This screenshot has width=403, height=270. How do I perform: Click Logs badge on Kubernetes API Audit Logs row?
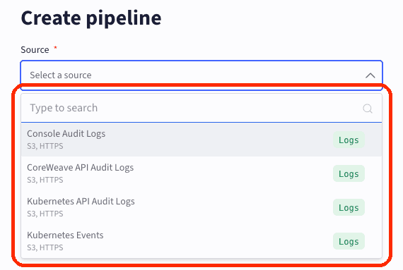point(349,207)
